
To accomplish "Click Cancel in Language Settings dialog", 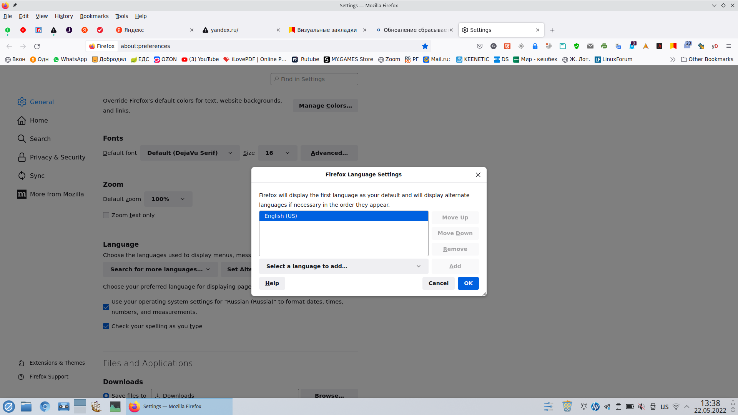I will [x=438, y=283].
